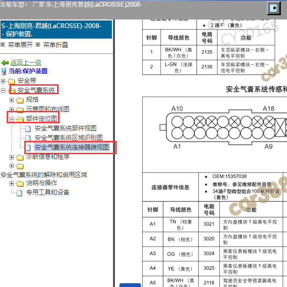Open 安全气囊系统的解除和启用区域 item
This screenshot has height=287, width=287.
click(x=44, y=175)
